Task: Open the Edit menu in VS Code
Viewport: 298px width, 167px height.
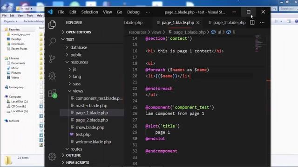Action: point(73,12)
